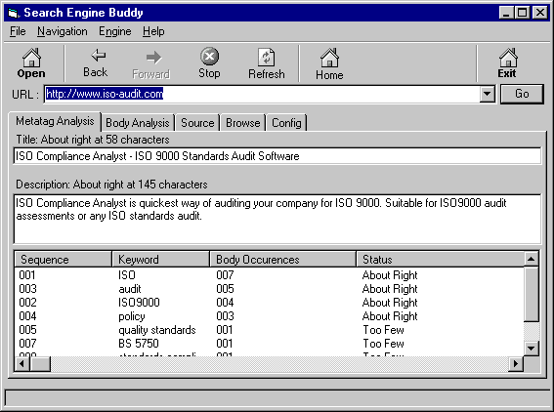This screenshot has width=554, height=412.
Task: Stop loading with the Stop icon
Action: (x=209, y=56)
